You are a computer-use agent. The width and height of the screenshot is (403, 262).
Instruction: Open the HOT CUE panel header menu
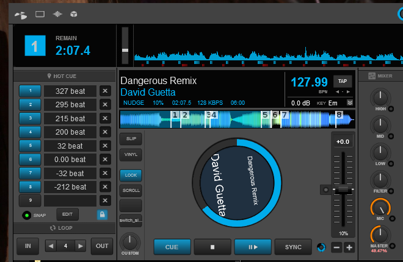click(65, 76)
